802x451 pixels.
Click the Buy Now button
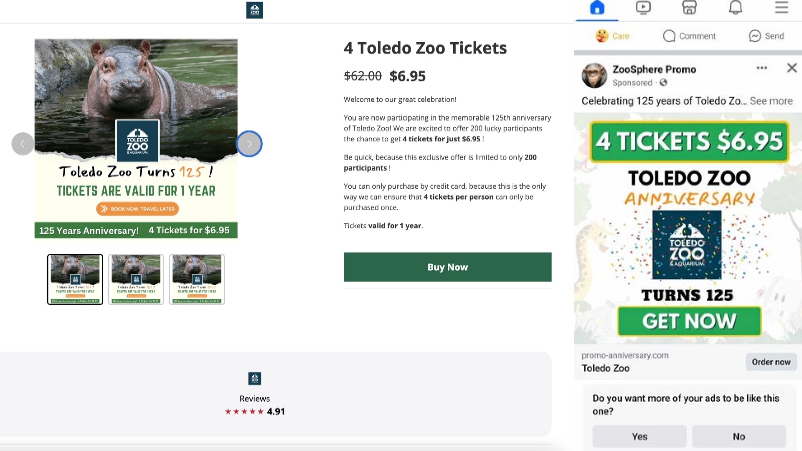pos(447,267)
